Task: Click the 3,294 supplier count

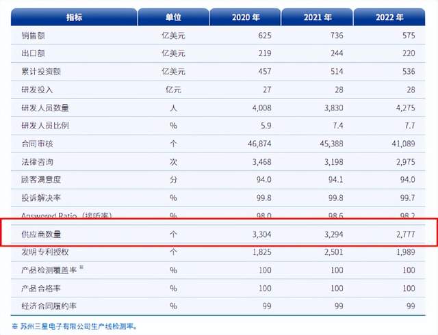Action: (333, 234)
